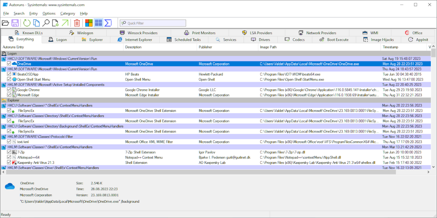Click the Sigma VirusTotal toolbar icon
Viewport: 437px width, 218px height.
[108, 23]
